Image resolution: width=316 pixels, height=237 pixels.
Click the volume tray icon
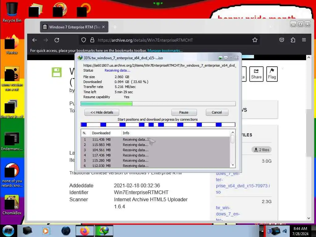285,231
